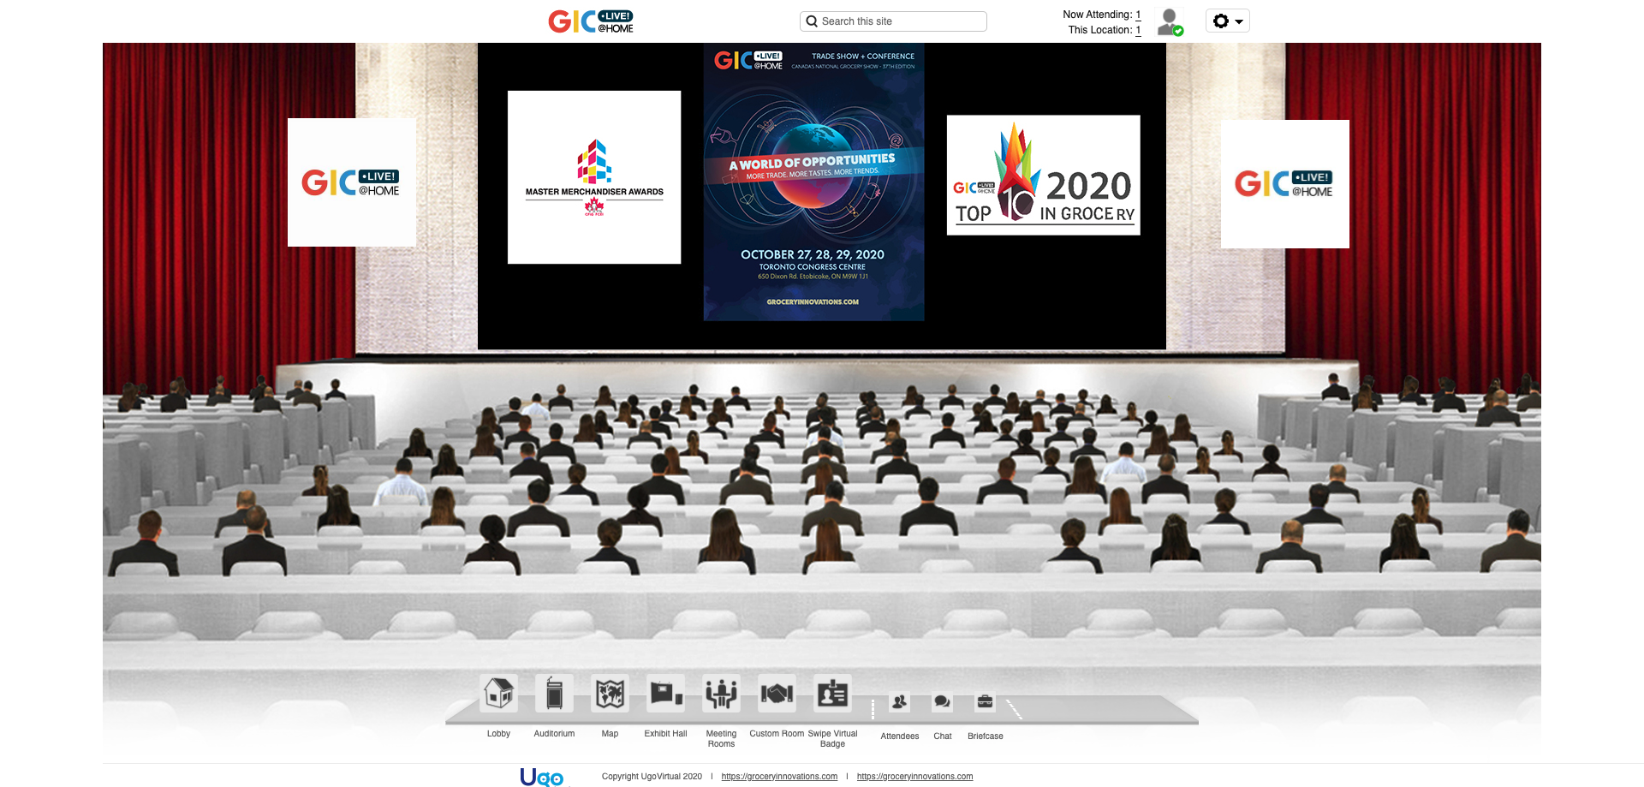Screen dimensions: 1644x787
Task: Show the Attendees list icon
Action: pyautogui.click(x=899, y=703)
